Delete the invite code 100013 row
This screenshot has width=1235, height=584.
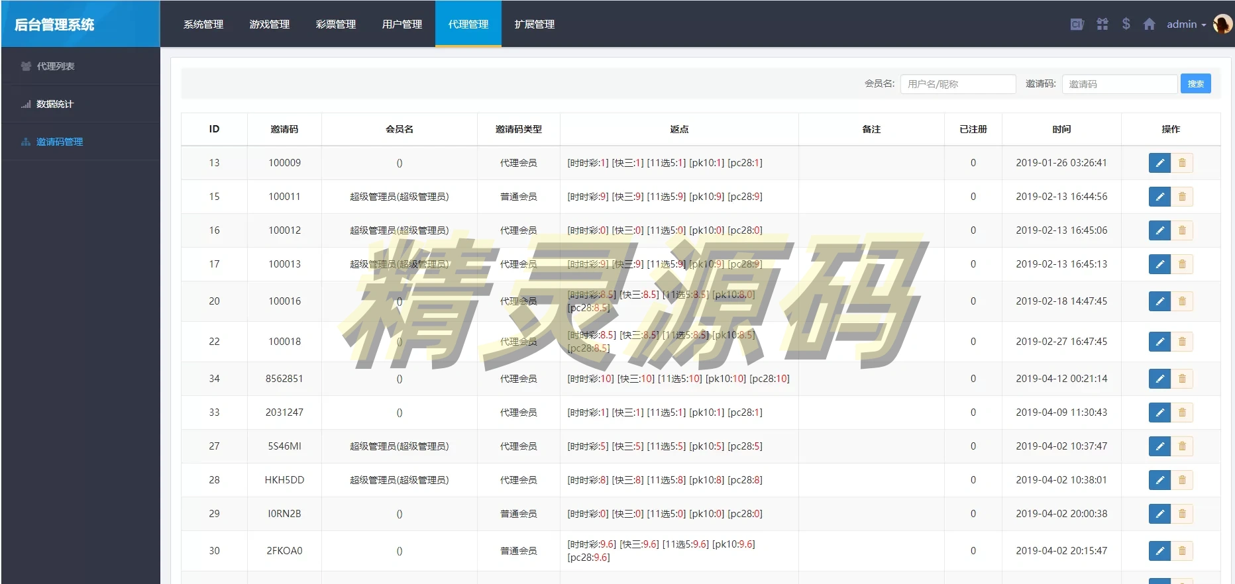(1182, 264)
